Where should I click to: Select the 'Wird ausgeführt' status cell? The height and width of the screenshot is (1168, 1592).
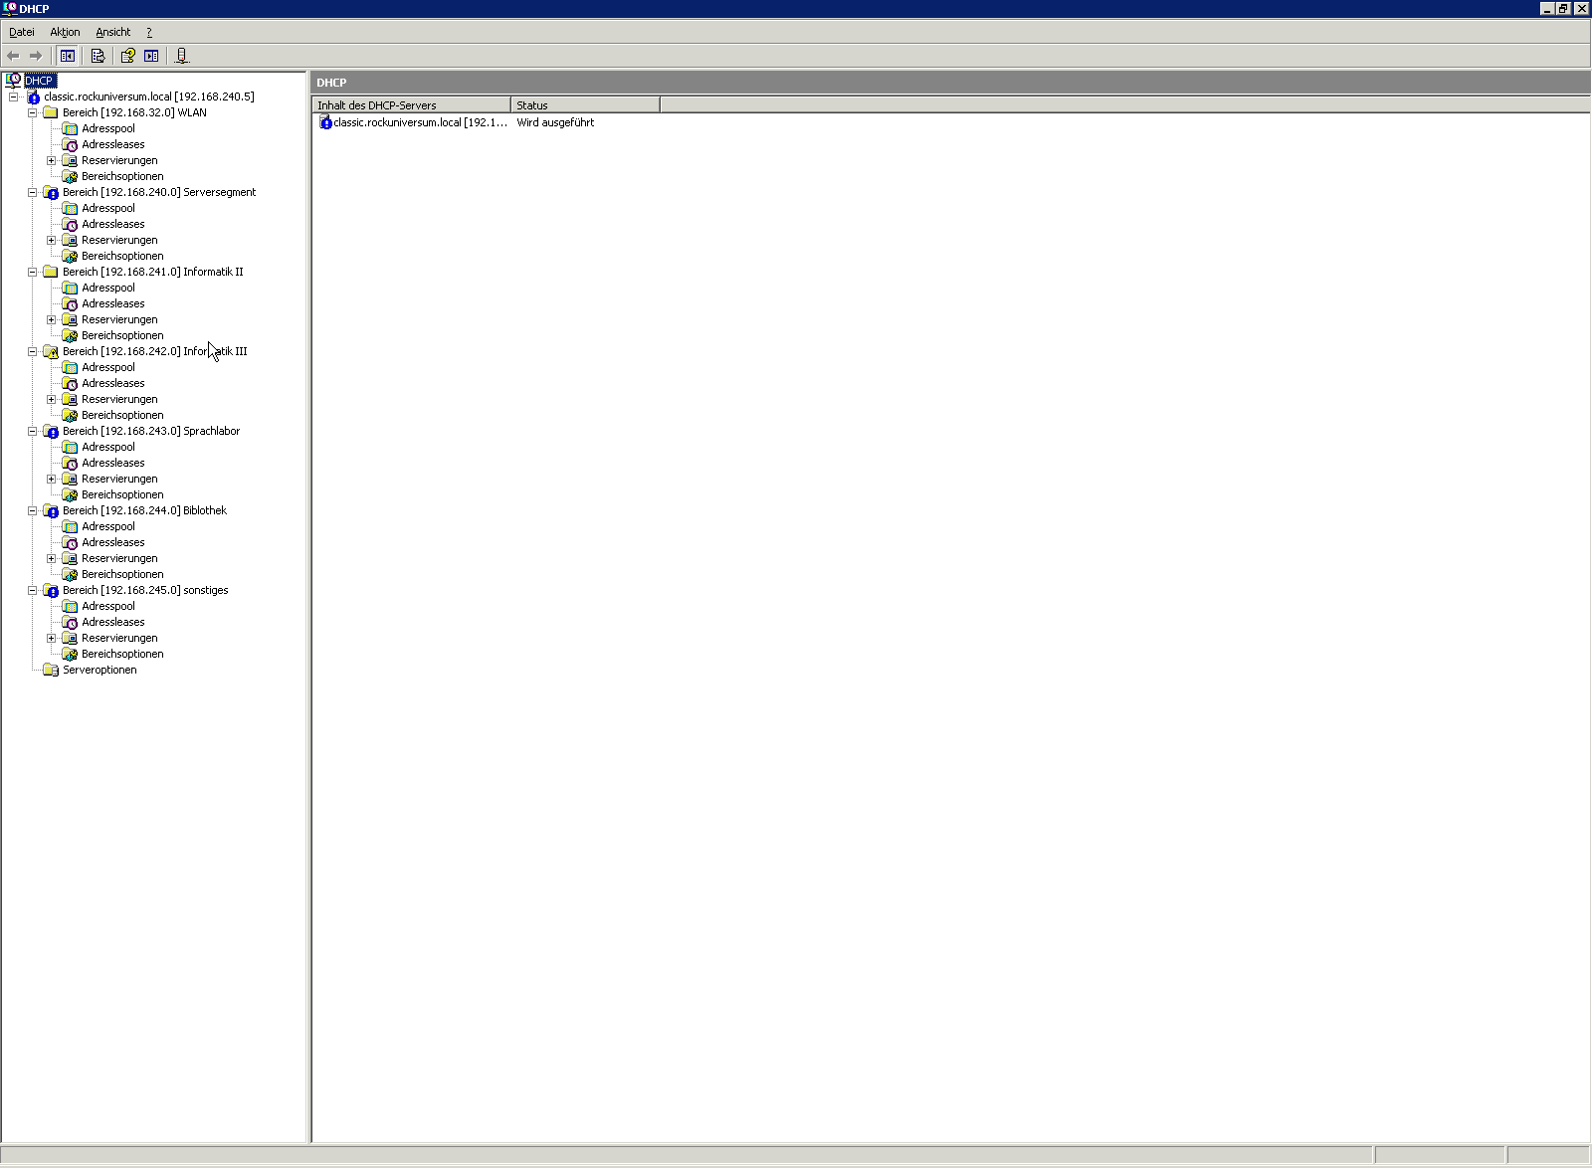[555, 122]
